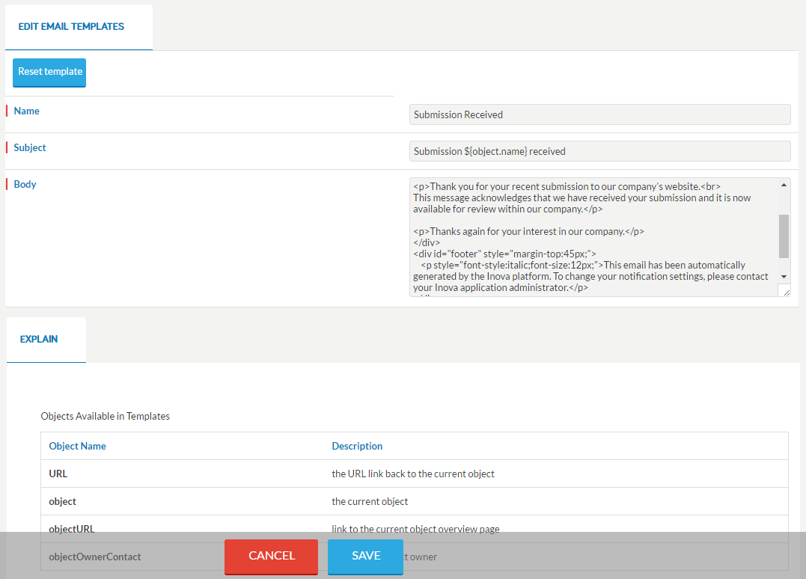Click the Subject input field
Screen dimensions: 806x579
tap(600, 151)
